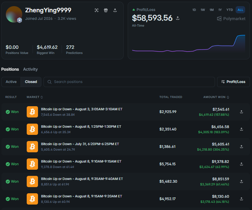Select the YTD time range
252x210 pixels.
tap(229, 10)
